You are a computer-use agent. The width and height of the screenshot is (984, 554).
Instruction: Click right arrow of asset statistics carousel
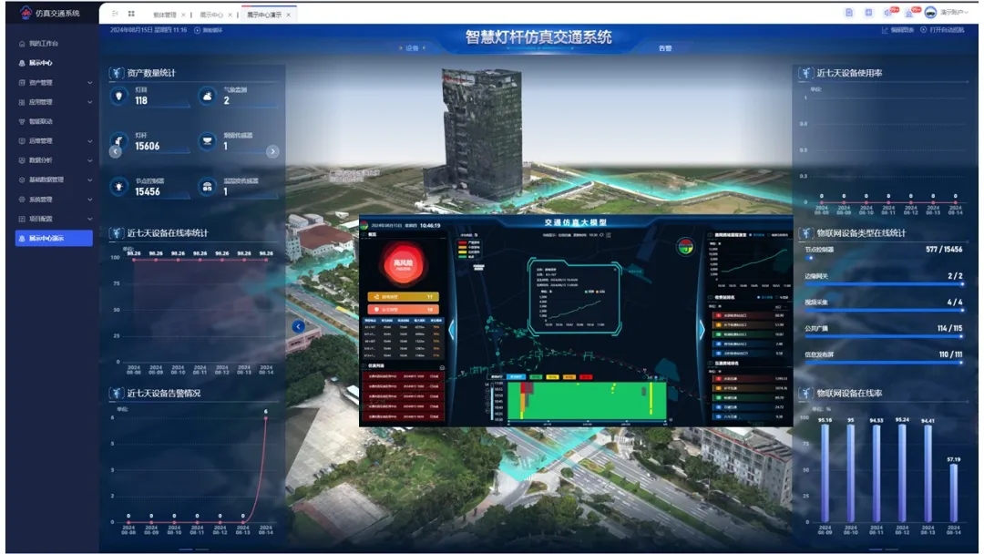tap(272, 151)
